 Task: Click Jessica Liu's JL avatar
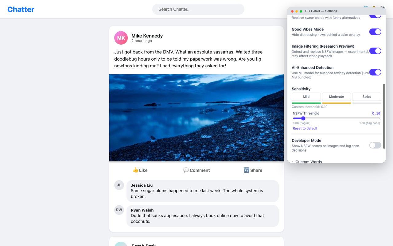119,185
